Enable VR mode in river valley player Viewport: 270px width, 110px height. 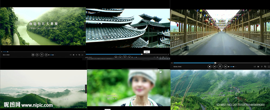click(x=71, y=55)
